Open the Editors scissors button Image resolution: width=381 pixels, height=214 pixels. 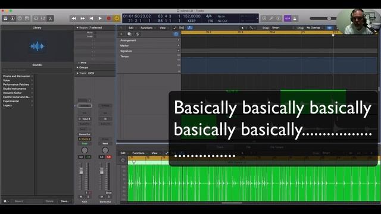(x=50, y=18)
